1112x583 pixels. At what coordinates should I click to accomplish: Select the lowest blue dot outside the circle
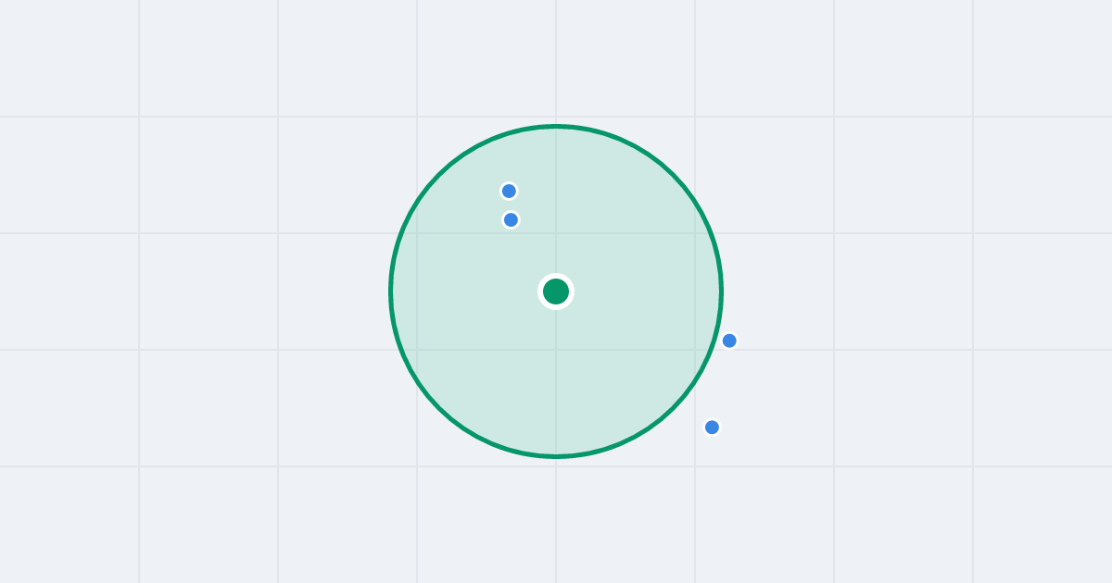coord(712,428)
